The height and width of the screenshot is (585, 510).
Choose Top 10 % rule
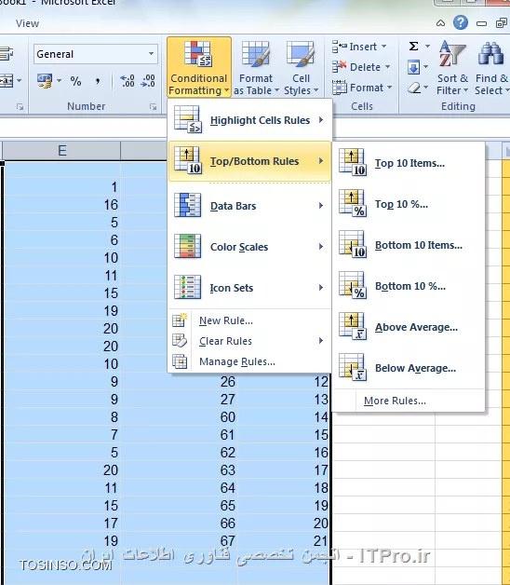click(409, 204)
